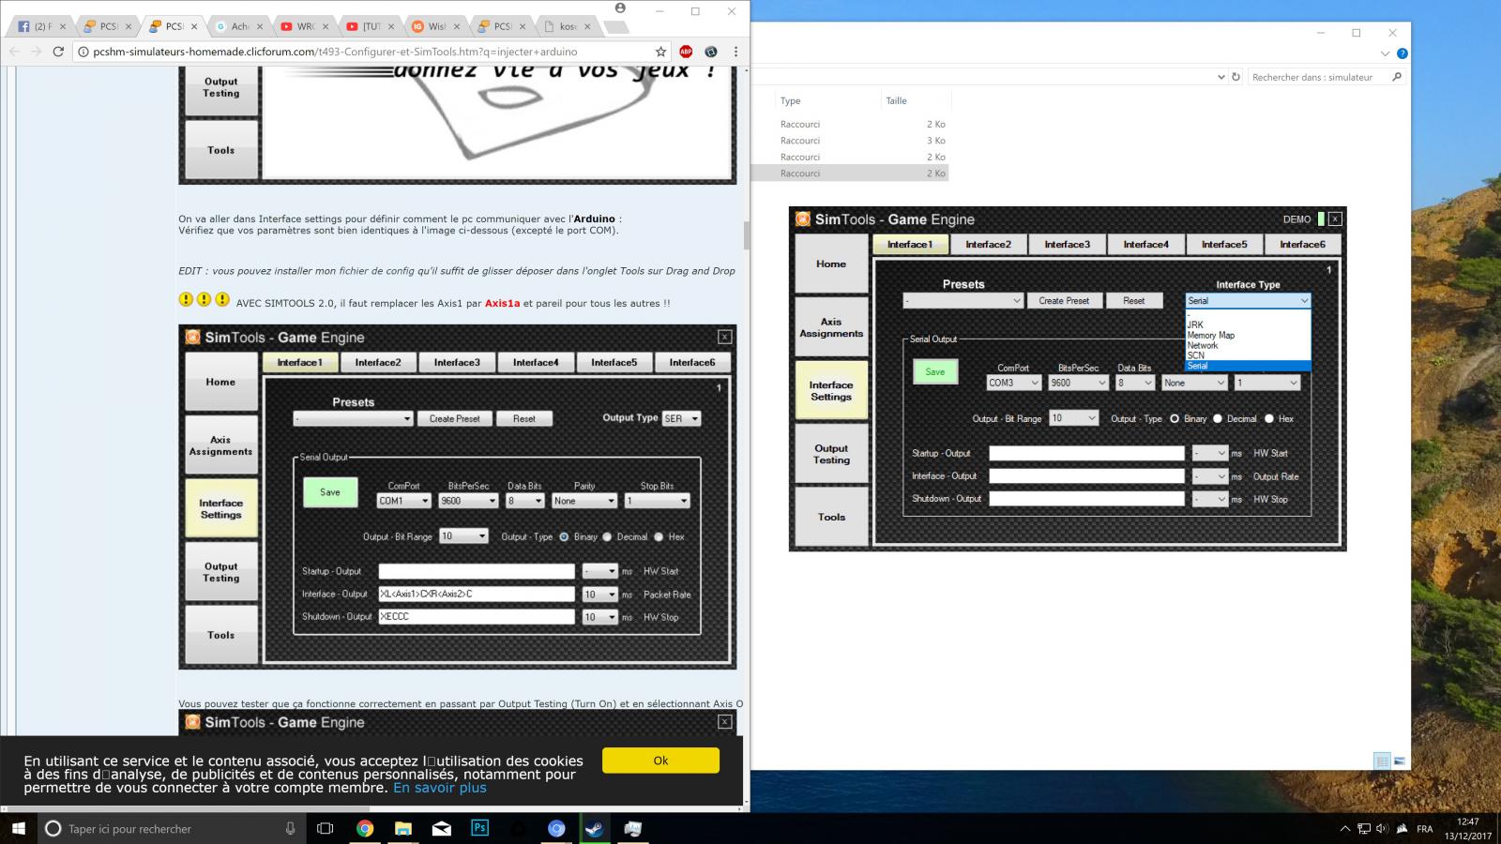Open the Mail app from the taskbar
The width and height of the screenshot is (1501, 844).
[x=441, y=828]
